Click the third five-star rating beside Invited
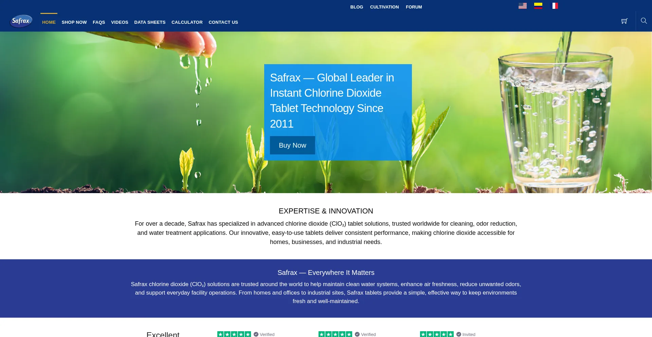Screen dimensions: 652x337 coord(436,334)
